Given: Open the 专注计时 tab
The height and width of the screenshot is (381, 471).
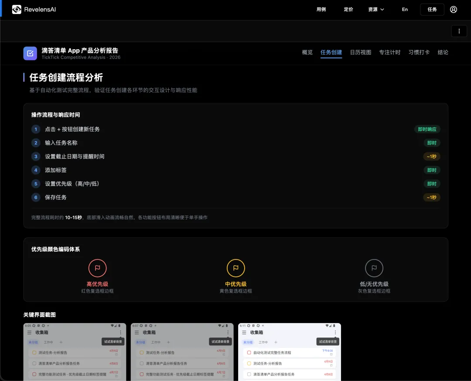Looking at the screenshot, I should click(x=389, y=53).
